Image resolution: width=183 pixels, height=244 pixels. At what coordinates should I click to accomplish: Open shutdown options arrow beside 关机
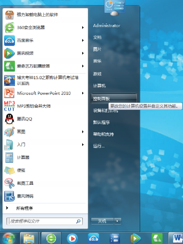click(117, 221)
